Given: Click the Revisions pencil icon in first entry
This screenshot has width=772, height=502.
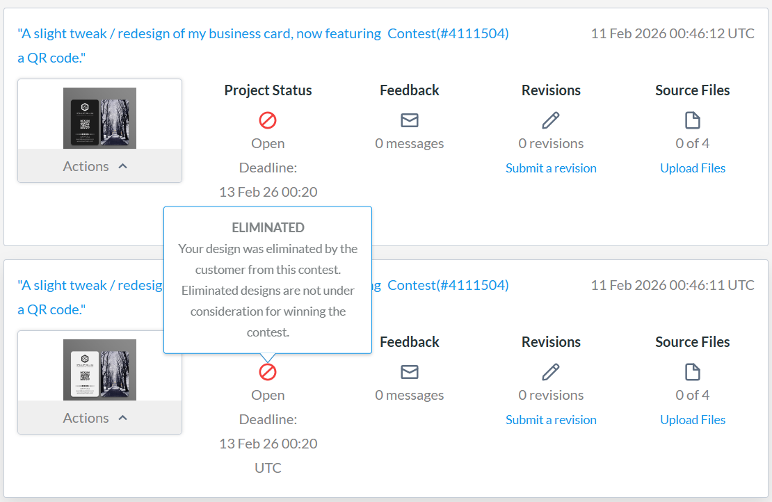Looking at the screenshot, I should 551,120.
